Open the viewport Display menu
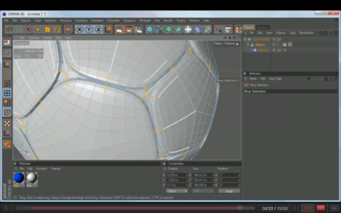The height and width of the screenshot is (213, 341). tap(47, 38)
